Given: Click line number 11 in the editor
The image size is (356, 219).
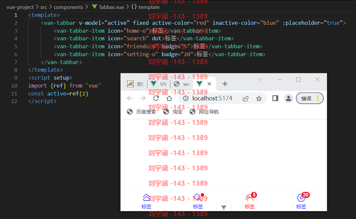Looking at the screenshot, I should (14, 93).
